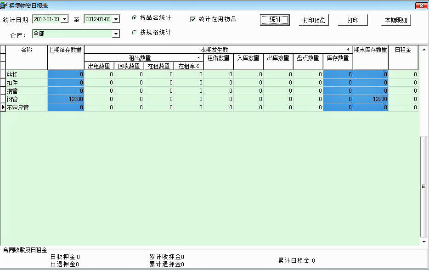Click the 盘点数量 column header
429x270 pixels.
point(308,62)
